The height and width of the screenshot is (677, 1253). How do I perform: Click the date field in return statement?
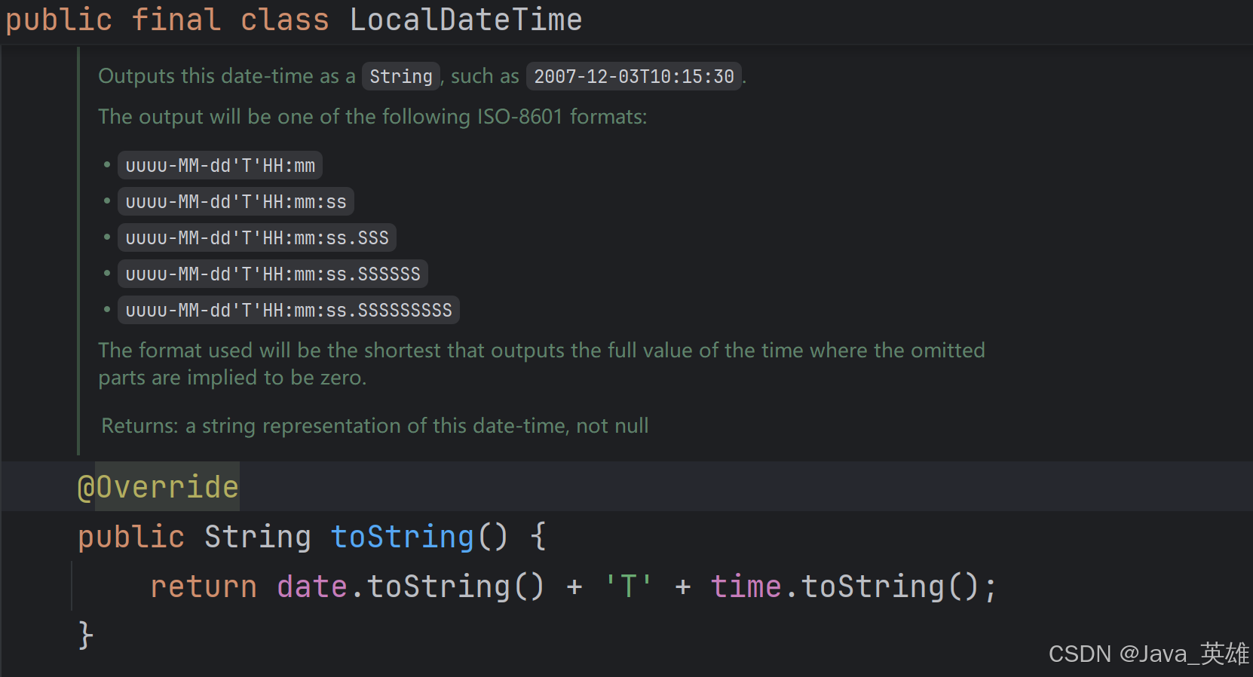point(312,587)
